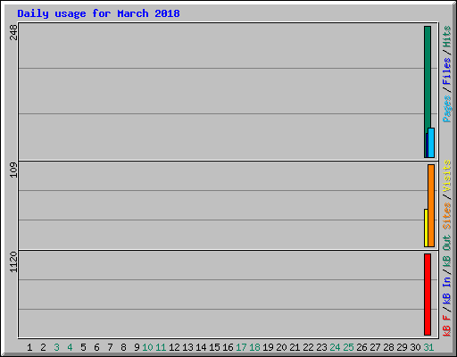Screen dimensions: 457x357
Task: Click day '9' on the x-axis
Action: [x=137, y=347]
